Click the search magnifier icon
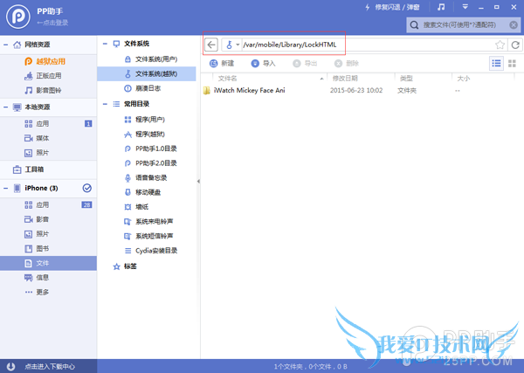Image resolution: width=524 pixels, height=373 pixels. (x=414, y=24)
